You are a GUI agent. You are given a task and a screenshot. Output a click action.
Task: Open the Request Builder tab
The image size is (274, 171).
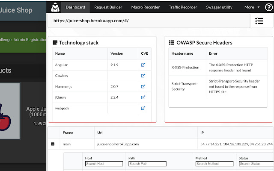[108, 7]
